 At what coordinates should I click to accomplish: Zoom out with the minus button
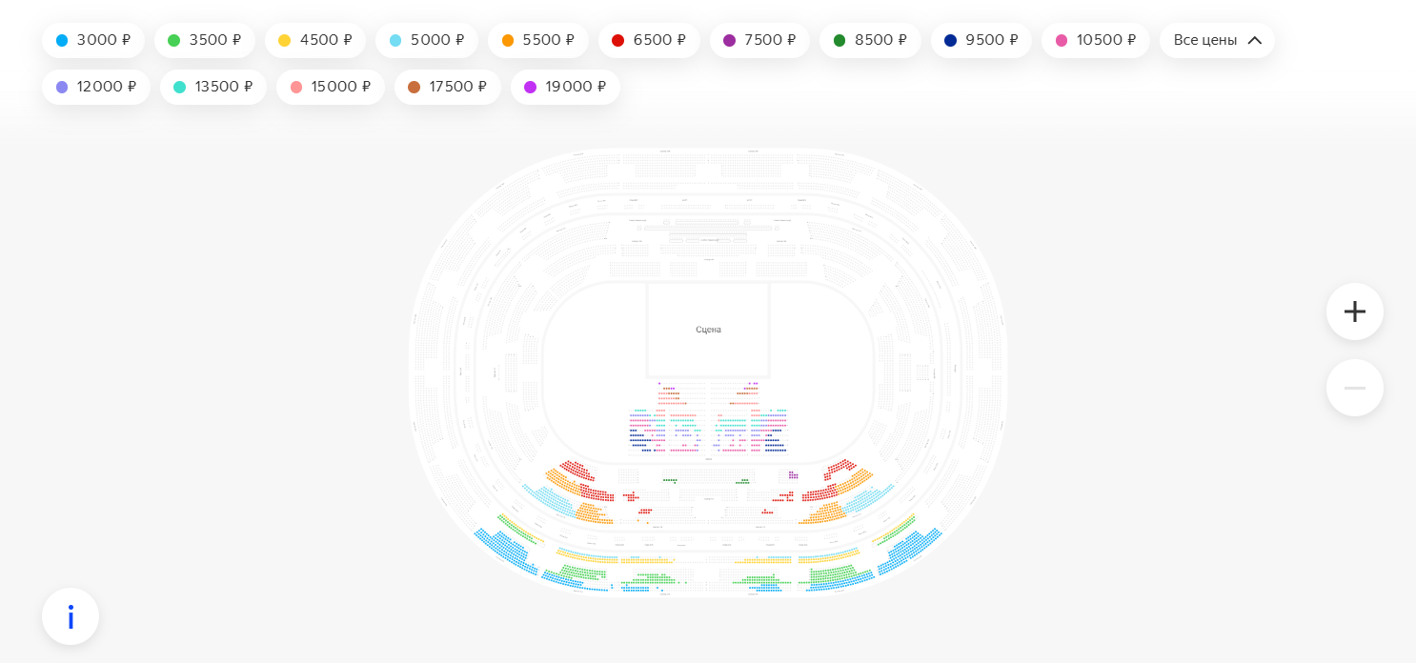1354,388
